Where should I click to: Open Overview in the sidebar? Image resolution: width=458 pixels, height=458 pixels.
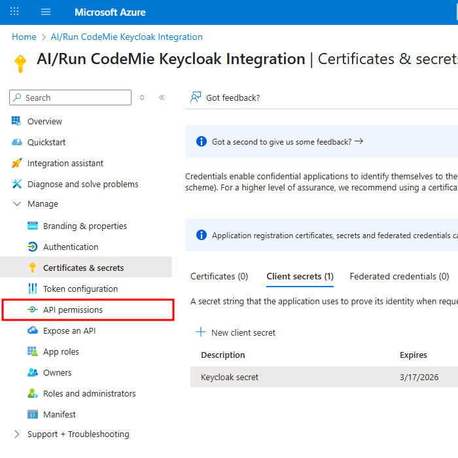(44, 121)
